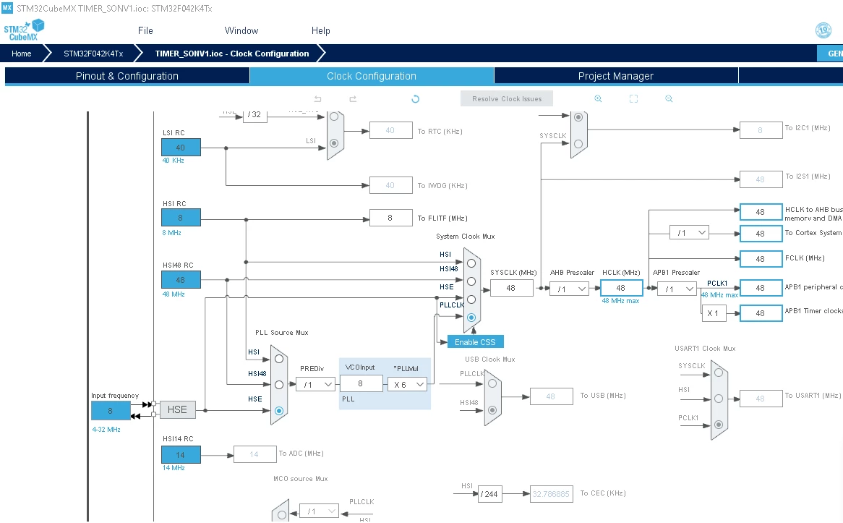Select SYSCLK radio in I2C1 clock mux
The image size is (843, 523).
click(578, 144)
